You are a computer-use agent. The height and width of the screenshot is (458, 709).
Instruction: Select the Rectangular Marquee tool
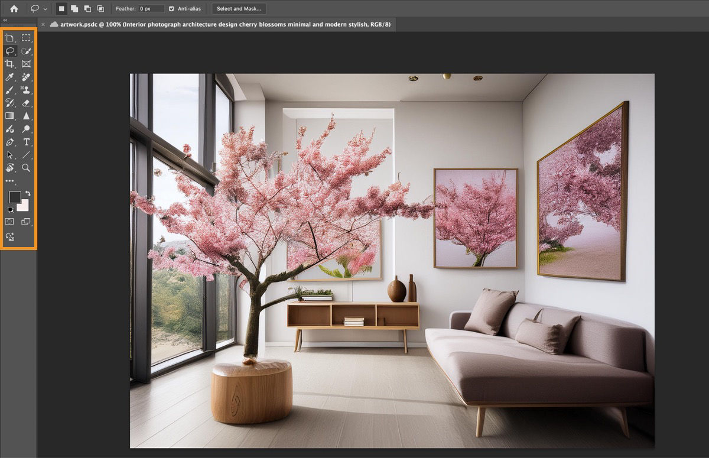pos(26,37)
